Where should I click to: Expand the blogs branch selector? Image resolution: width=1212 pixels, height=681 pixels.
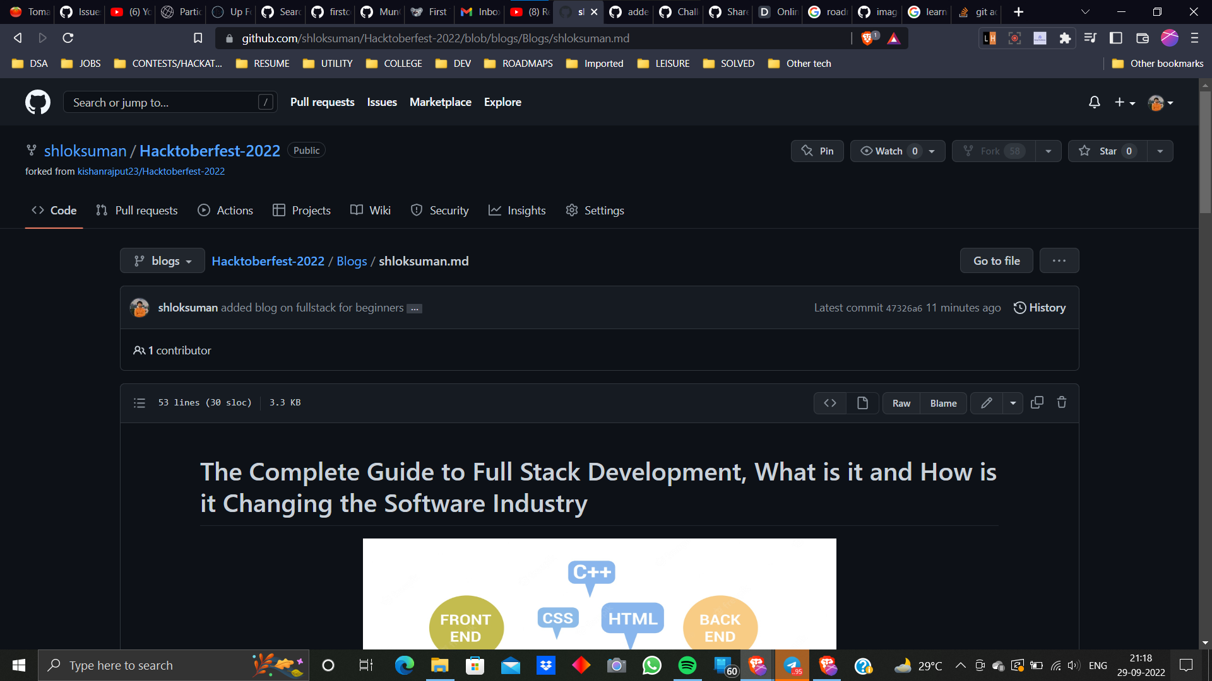(162, 260)
